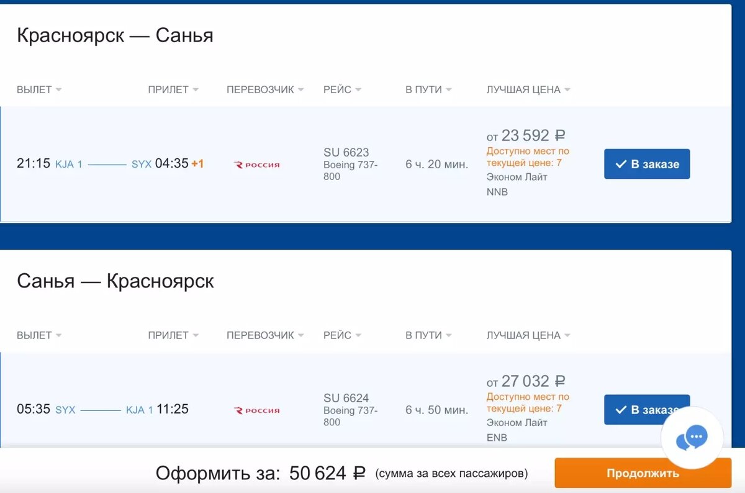This screenshot has height=493, width=745.
Task: Open the «ПРИЛЕТ» sorting dropdown in the return section
Action: pos(197,335)
